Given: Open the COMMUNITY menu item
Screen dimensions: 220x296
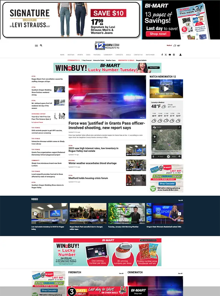Looking at the screenshot, I should click(108, 55).
